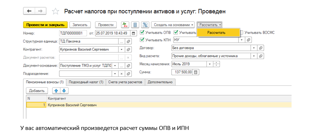Switch to Пенсионные взносы (1) tab

point(45,82)
